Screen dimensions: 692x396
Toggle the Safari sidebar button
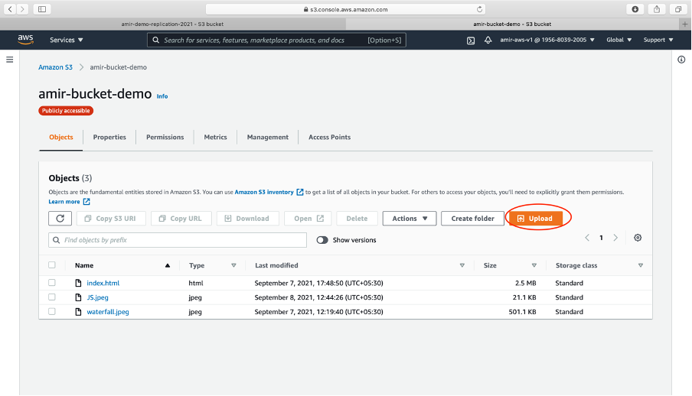click(x=42, y=9)
